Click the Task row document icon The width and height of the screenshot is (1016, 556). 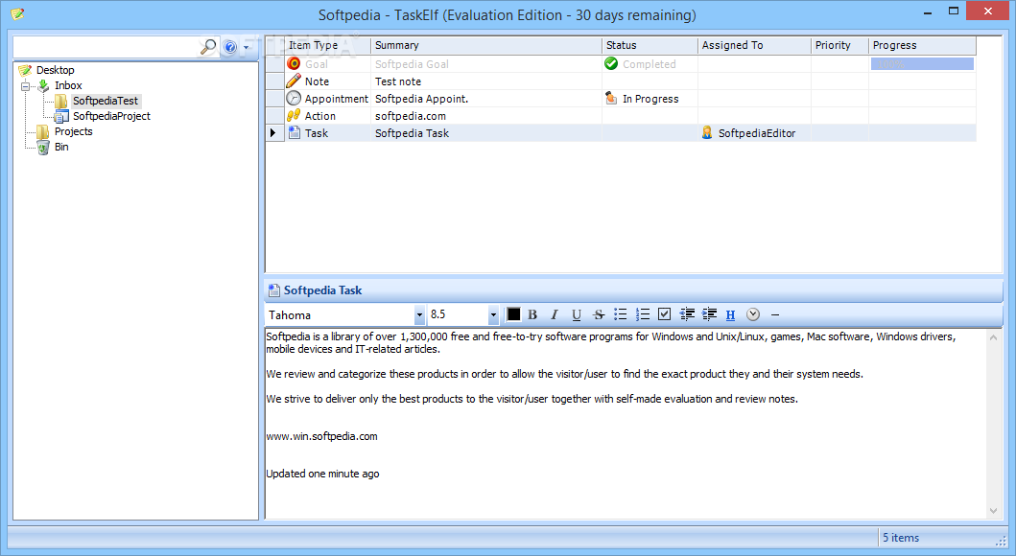[x=295, y=132]
